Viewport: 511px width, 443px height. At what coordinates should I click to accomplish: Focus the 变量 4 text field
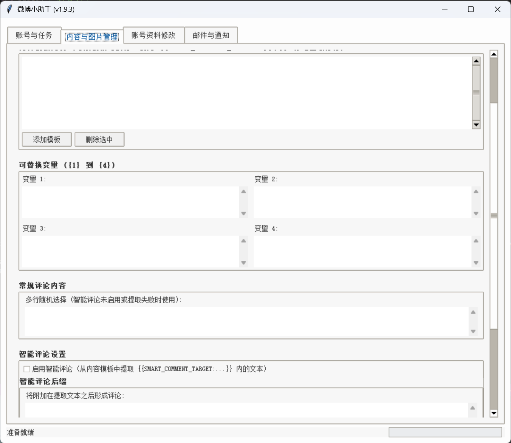pos(362,252)
